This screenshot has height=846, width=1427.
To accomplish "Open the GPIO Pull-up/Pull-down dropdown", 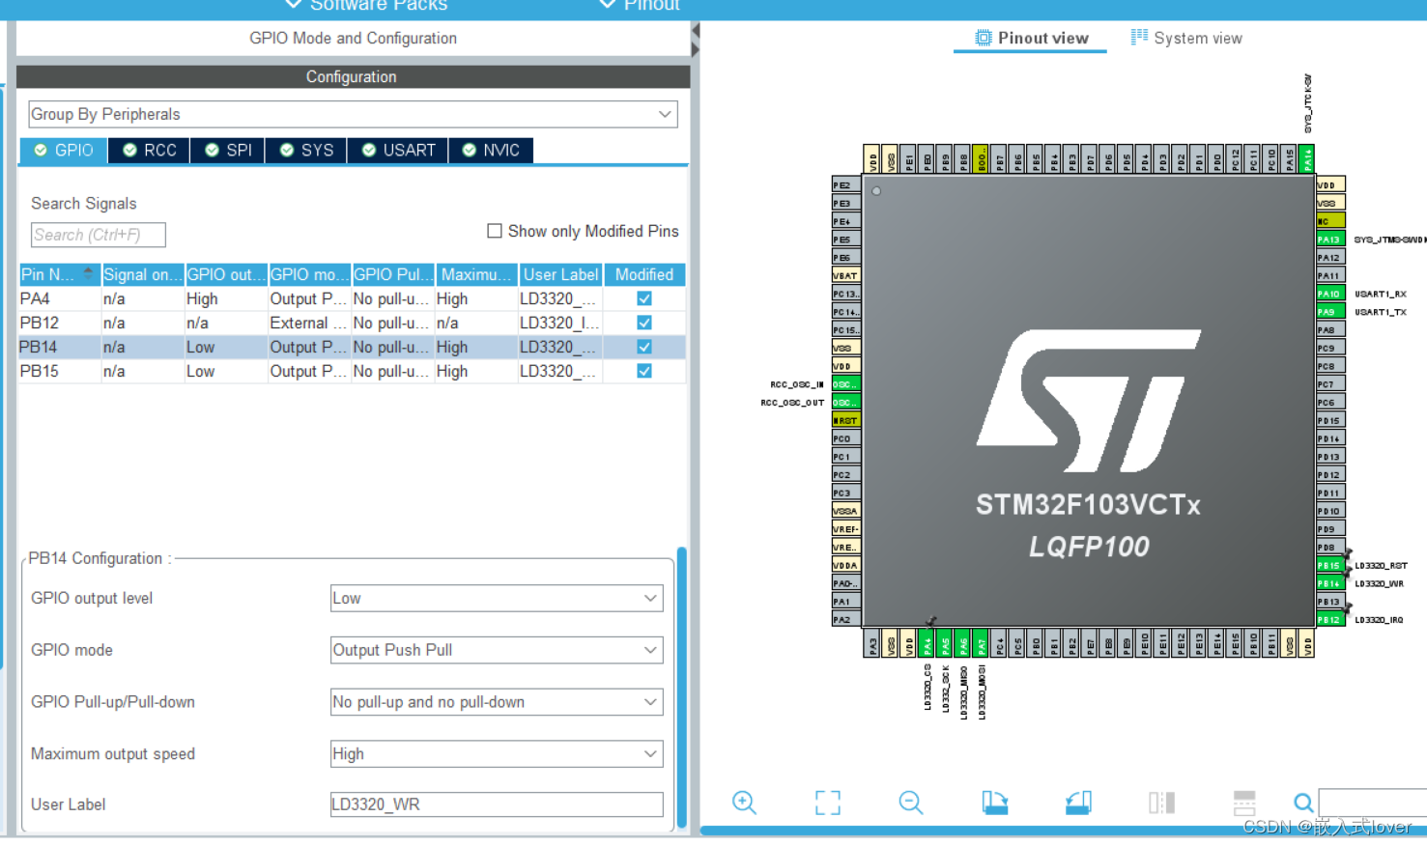I will [497, 702].
